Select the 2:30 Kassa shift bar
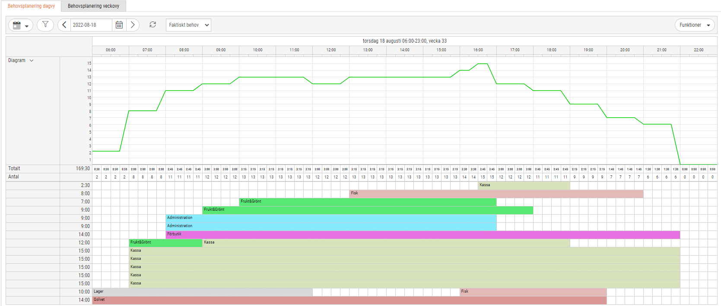Image resolution: width=721 pixels, height=306 pixels. click(x=524, y=185)
